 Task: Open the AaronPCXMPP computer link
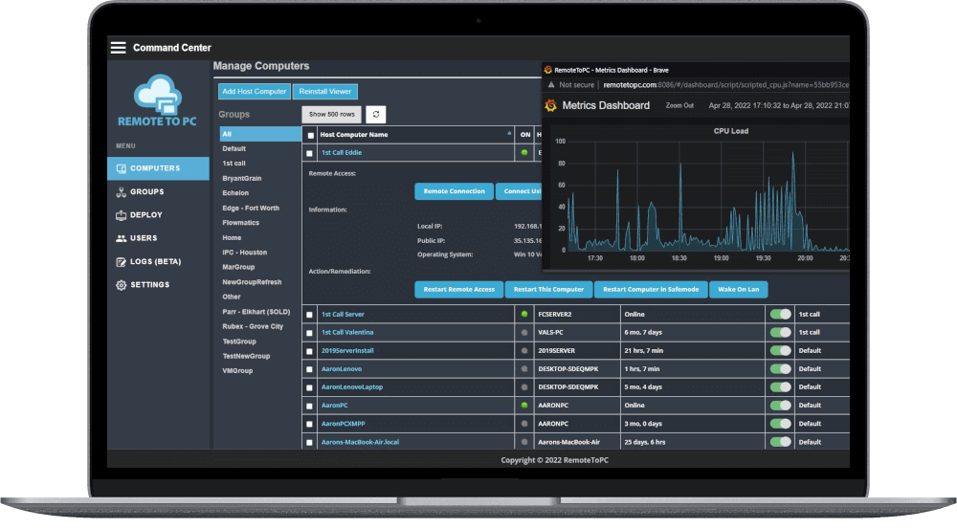tap(343, 424)
